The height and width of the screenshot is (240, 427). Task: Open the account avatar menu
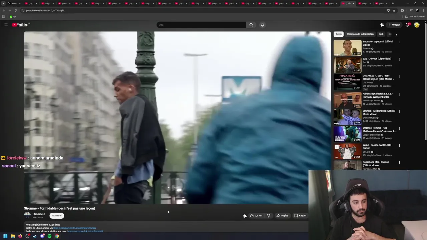(x=417, y=25)
